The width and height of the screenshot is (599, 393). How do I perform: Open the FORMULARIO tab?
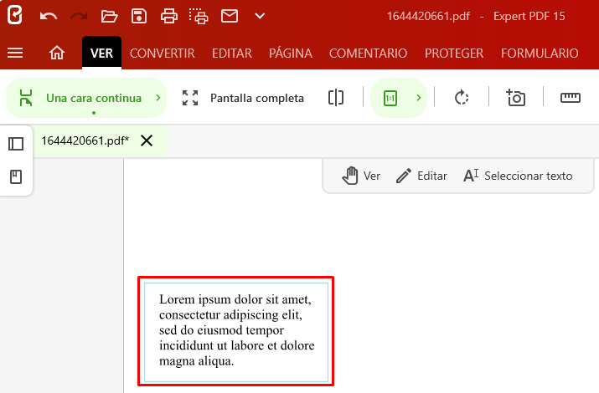540,54
